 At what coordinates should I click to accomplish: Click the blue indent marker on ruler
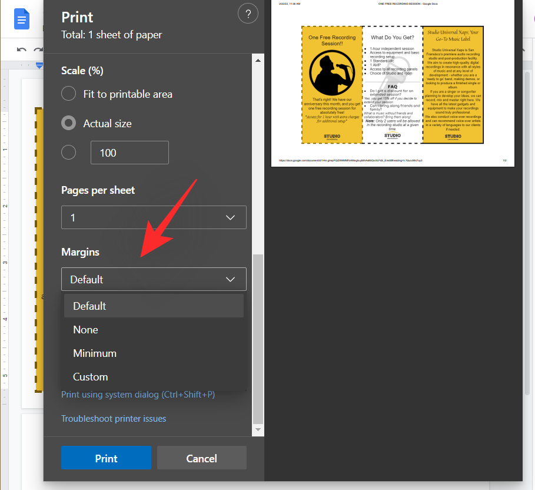click(x=39, y=64)
